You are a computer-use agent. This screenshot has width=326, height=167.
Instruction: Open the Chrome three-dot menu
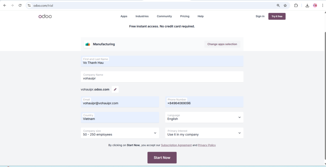point(322,5)
